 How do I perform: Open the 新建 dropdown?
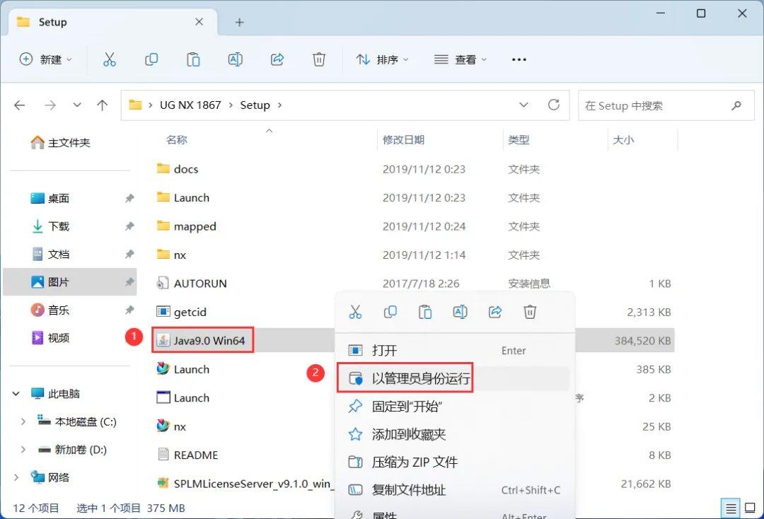pyautogui.click(x=46, y=59)
